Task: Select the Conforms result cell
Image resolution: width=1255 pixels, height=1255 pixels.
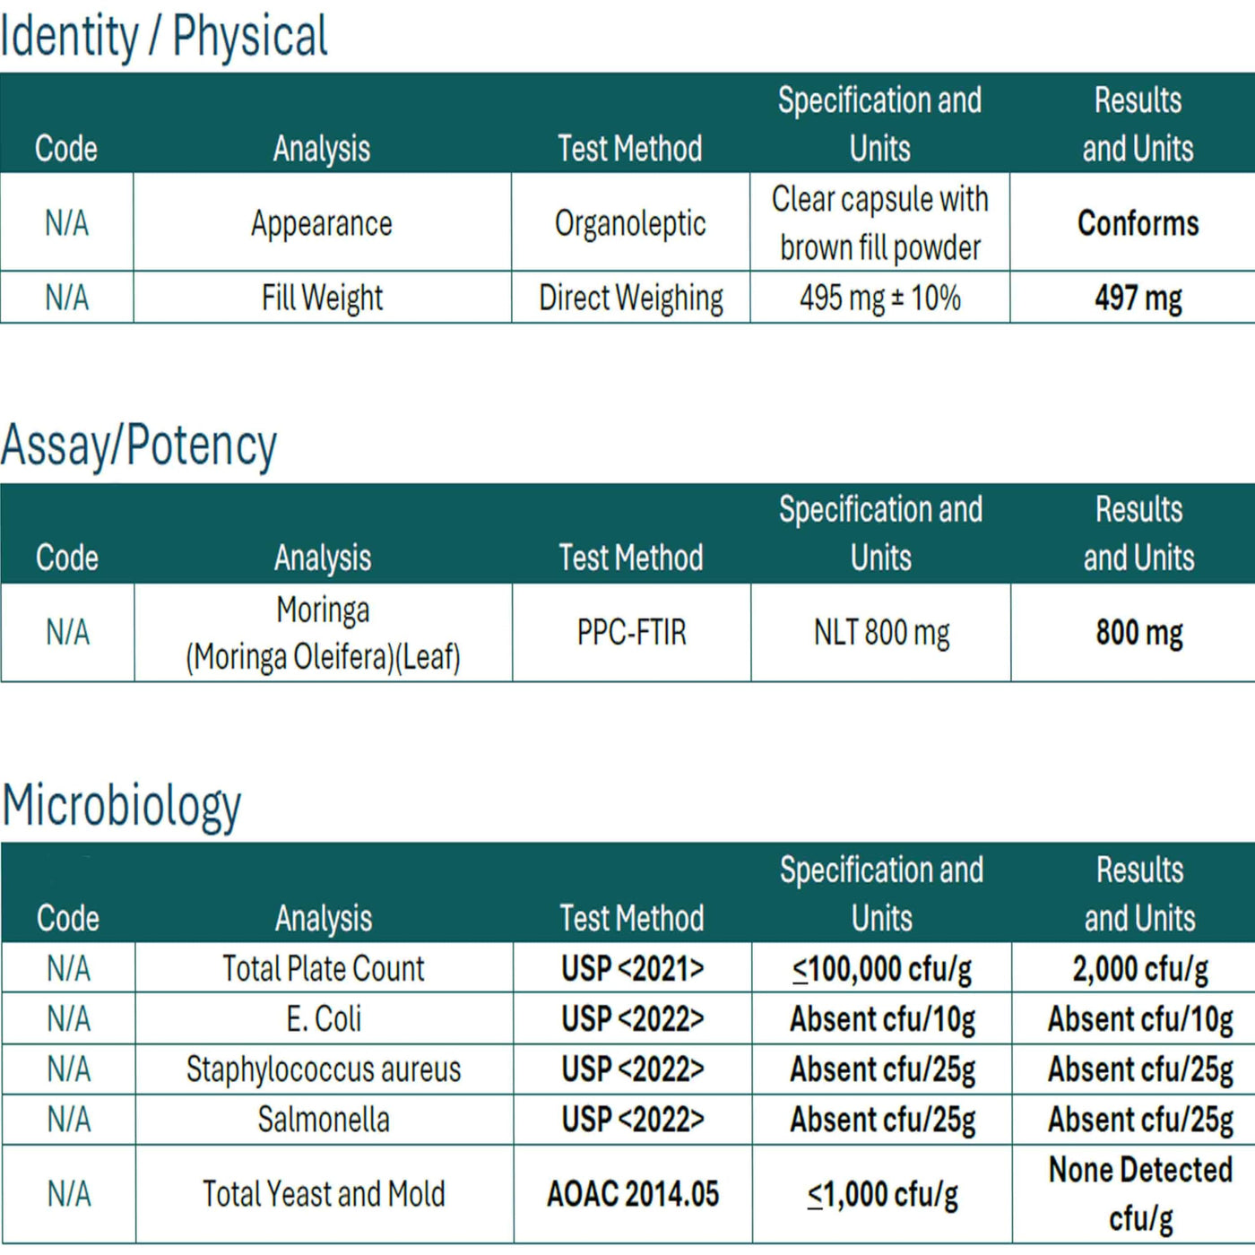Action: click(x=1138, y=222)
